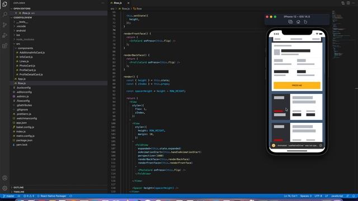This screenshot has height=201, width=358.
Task: Open .eslintrc.js file
Action: coord(22,97)
